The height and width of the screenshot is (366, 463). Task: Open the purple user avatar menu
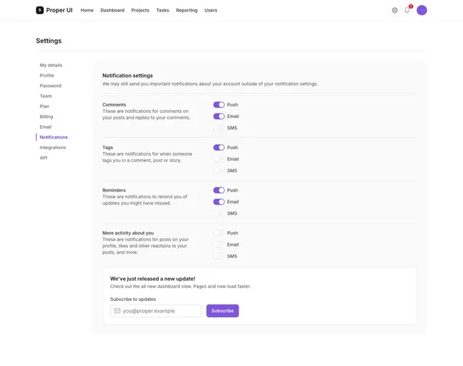point(422,10)
